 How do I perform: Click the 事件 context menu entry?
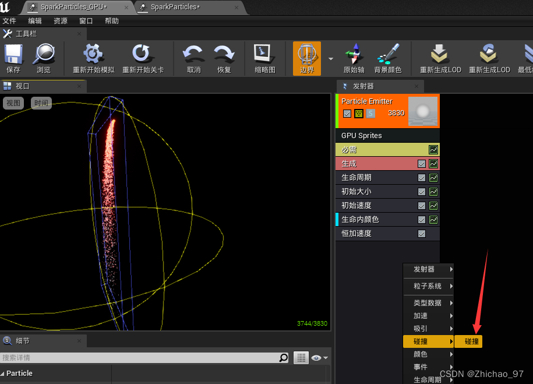click(x=428, y=367)
